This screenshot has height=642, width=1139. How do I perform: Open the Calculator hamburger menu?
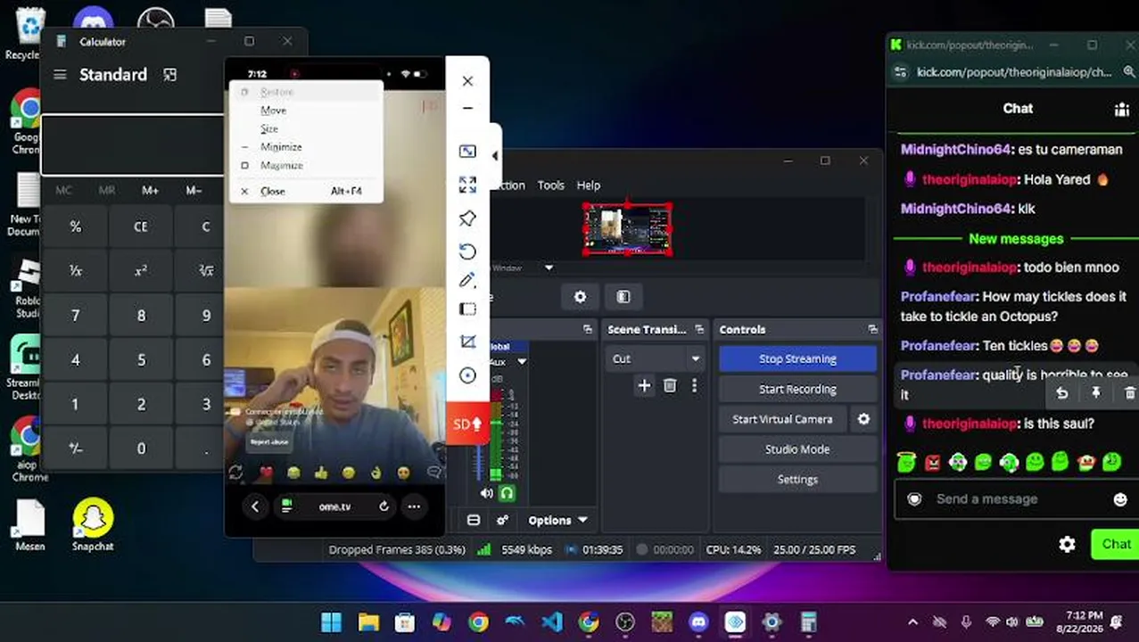pos(60,75)
